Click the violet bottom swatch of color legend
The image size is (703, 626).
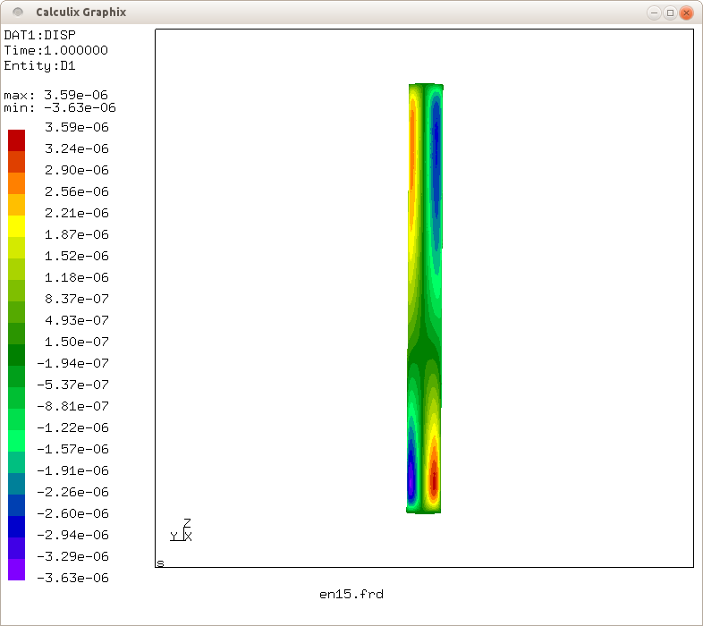point(17,570)
